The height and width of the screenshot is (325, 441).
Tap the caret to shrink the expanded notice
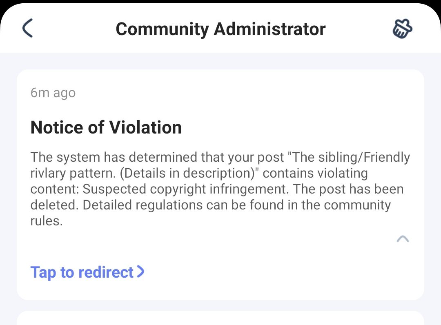[x=403, y=239]
